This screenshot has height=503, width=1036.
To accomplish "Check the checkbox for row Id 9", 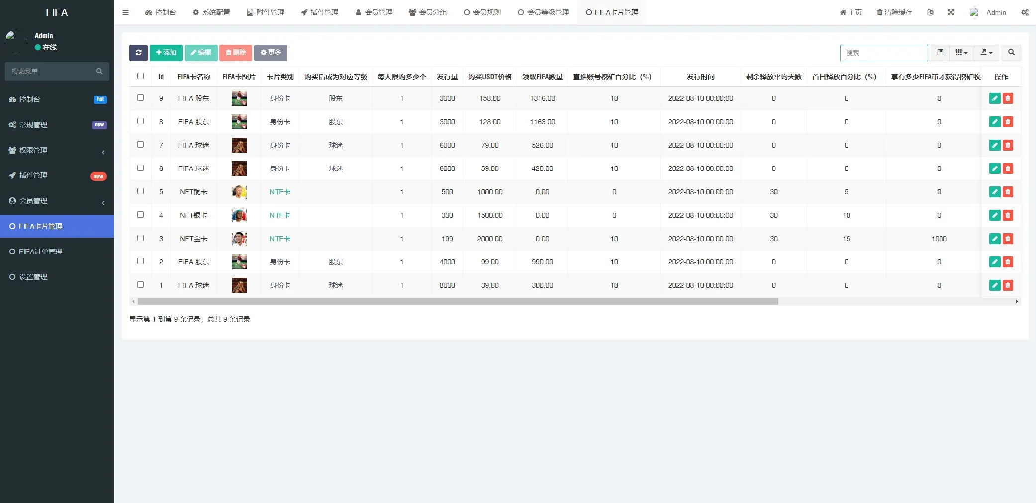I will pyautogui.click(x=140, y=98).
